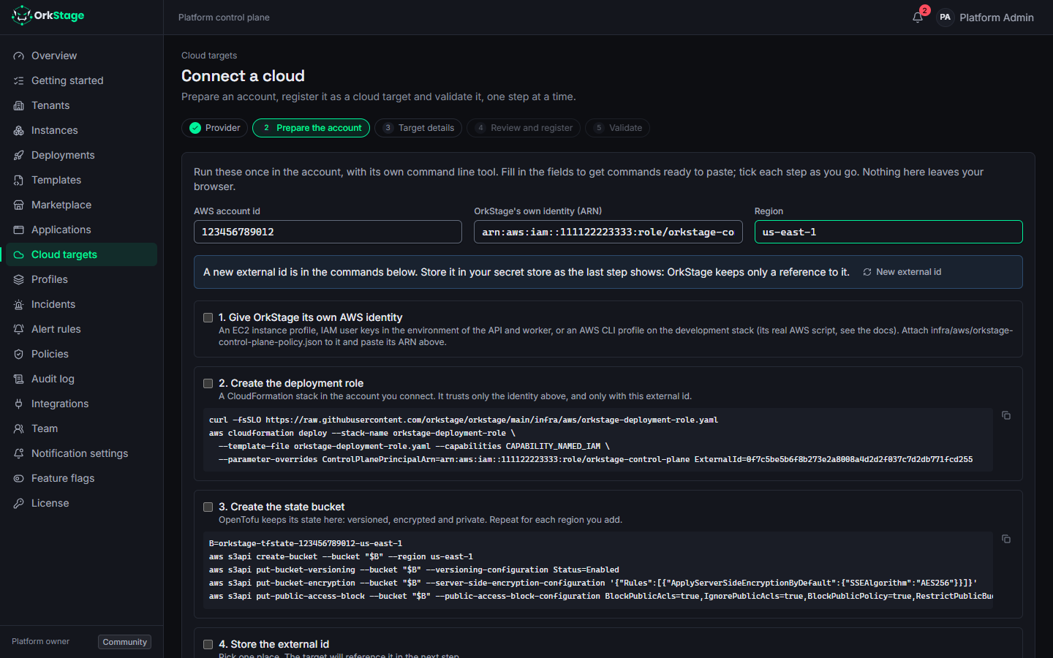Go to the Provider step

click(214, 128)
